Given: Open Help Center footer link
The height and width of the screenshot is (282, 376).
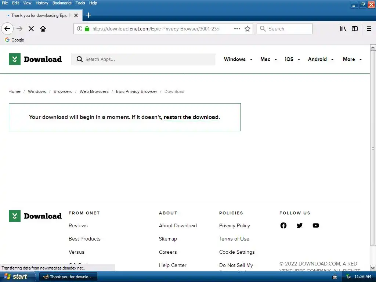Looking at the screenshot, I should pos(173,265).
